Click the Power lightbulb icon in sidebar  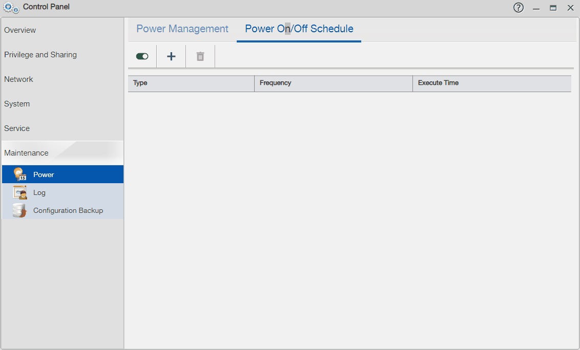coord(19,174)
